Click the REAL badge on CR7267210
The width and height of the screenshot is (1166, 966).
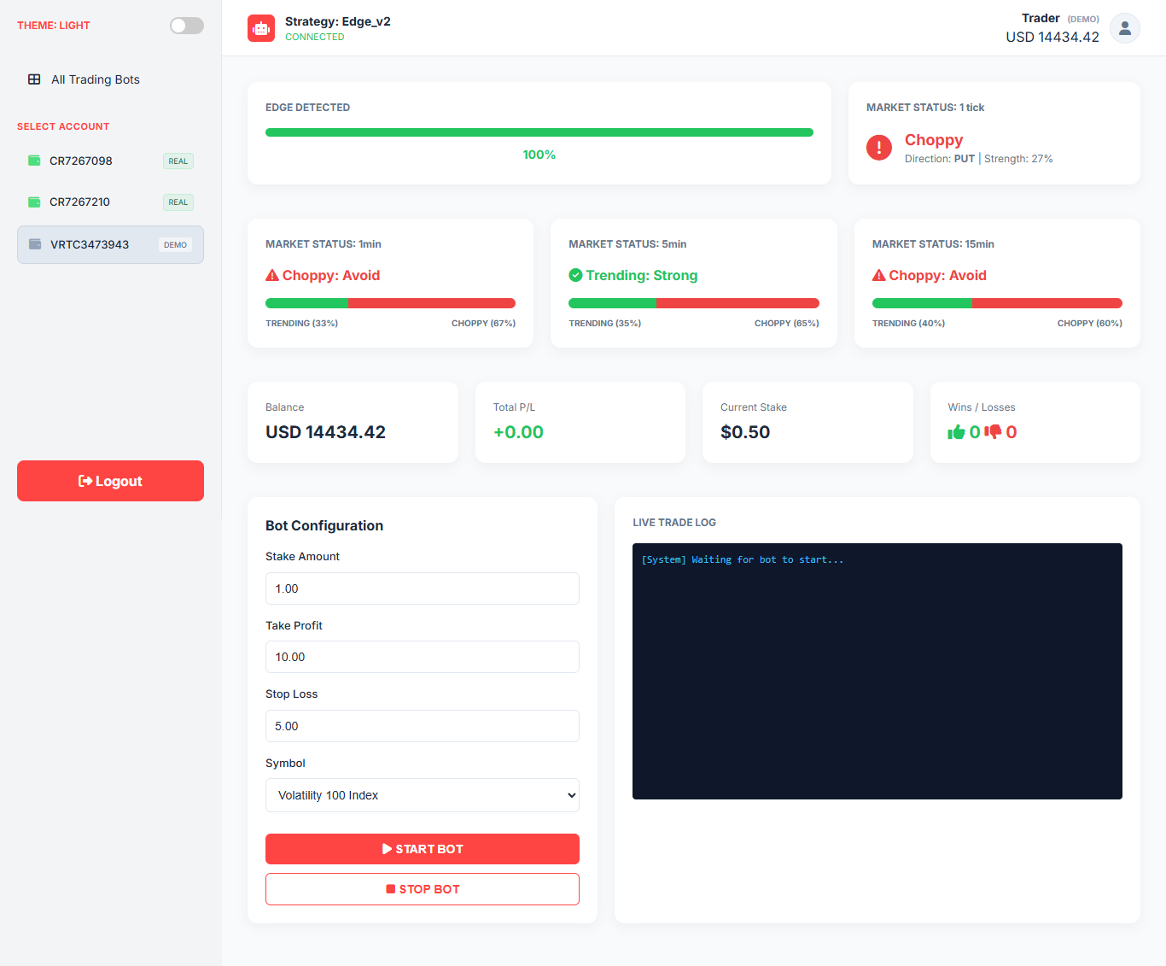pos(178,202)
